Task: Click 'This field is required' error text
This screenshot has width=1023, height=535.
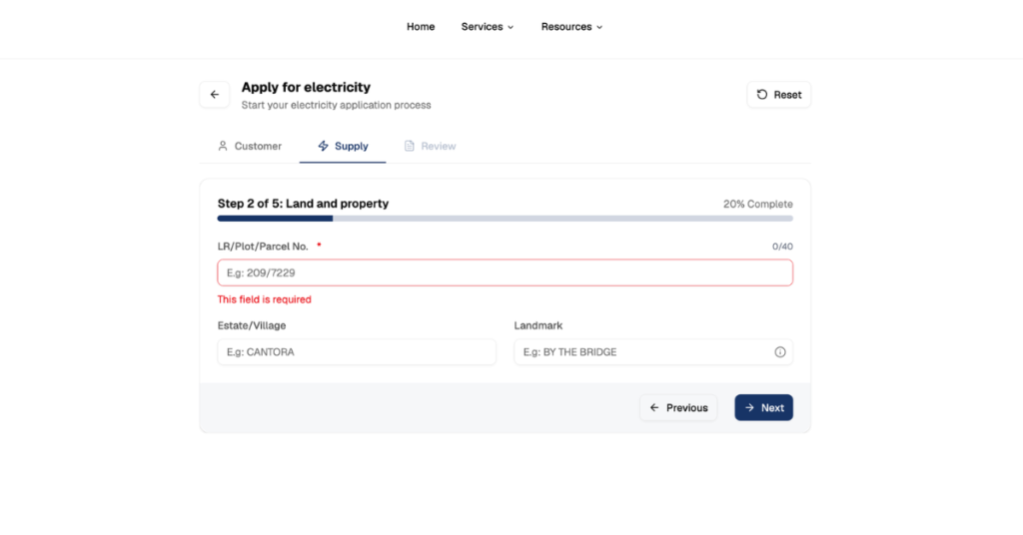Action: [264, 299]
